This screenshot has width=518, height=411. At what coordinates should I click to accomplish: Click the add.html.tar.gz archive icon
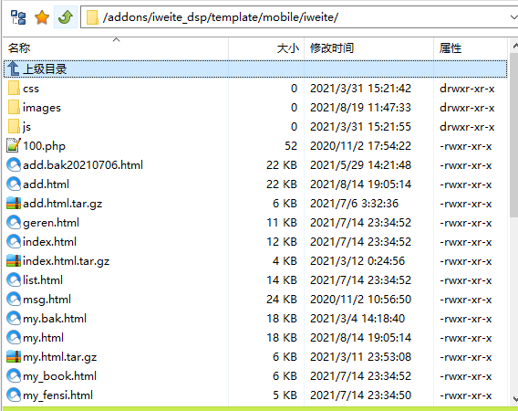[x=14, y=203]
